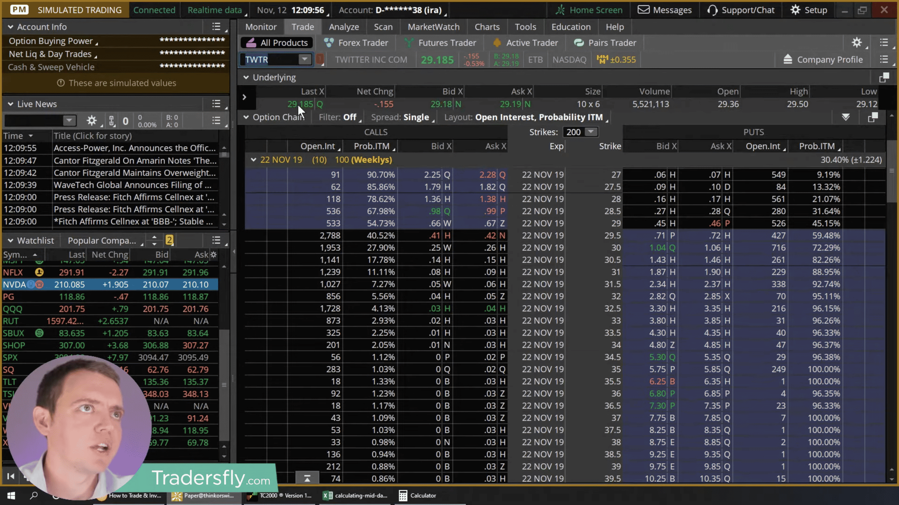Collapse the Watchlist section
The height and width of the screenshot is (505, 899).
click(11, 240)
